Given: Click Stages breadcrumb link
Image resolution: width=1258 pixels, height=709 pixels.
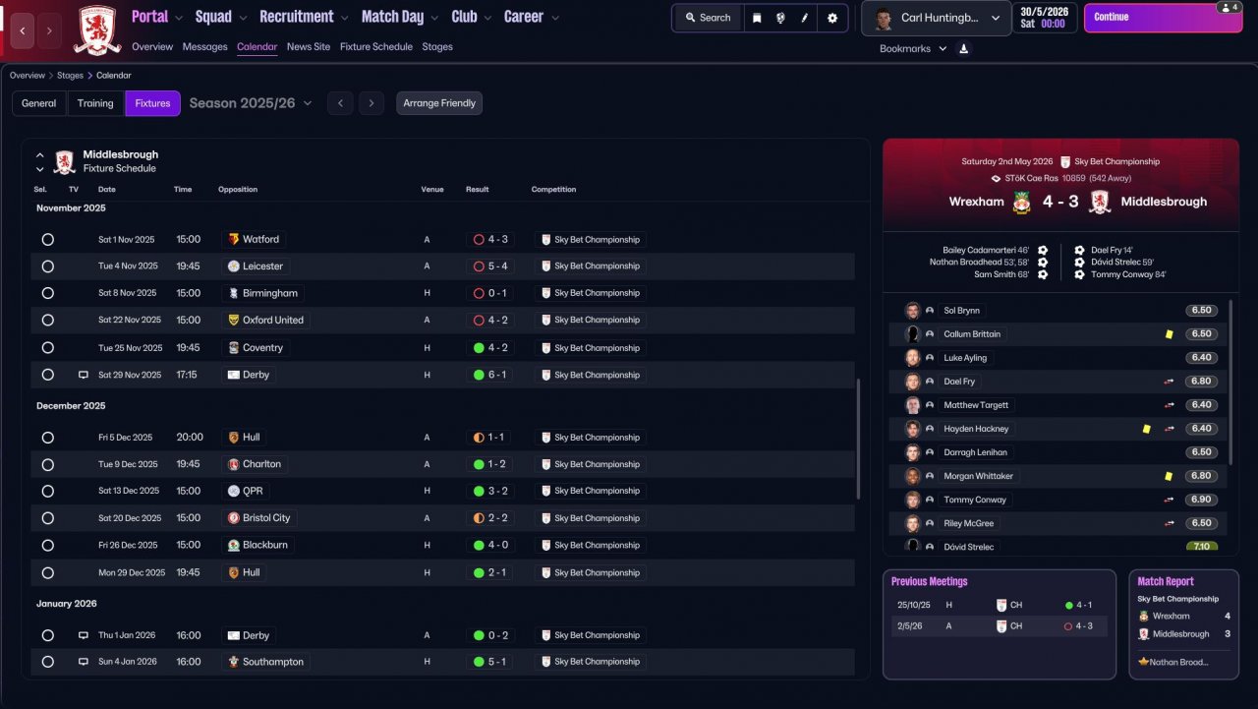Looking at the screenshot, I should 70,76.
